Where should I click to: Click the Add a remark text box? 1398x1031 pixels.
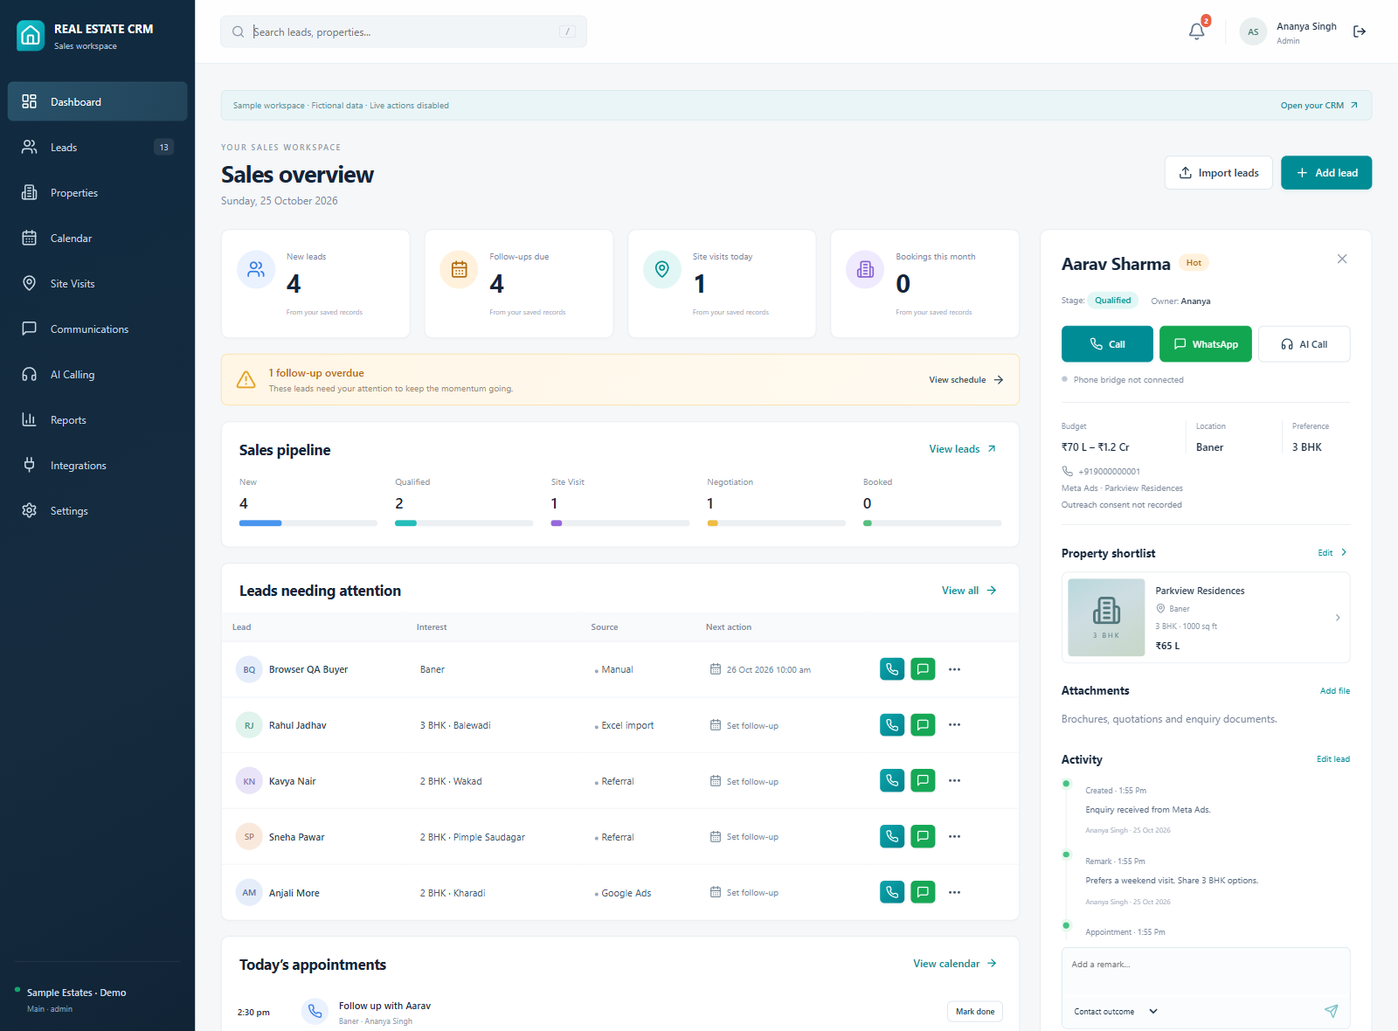1206,972
